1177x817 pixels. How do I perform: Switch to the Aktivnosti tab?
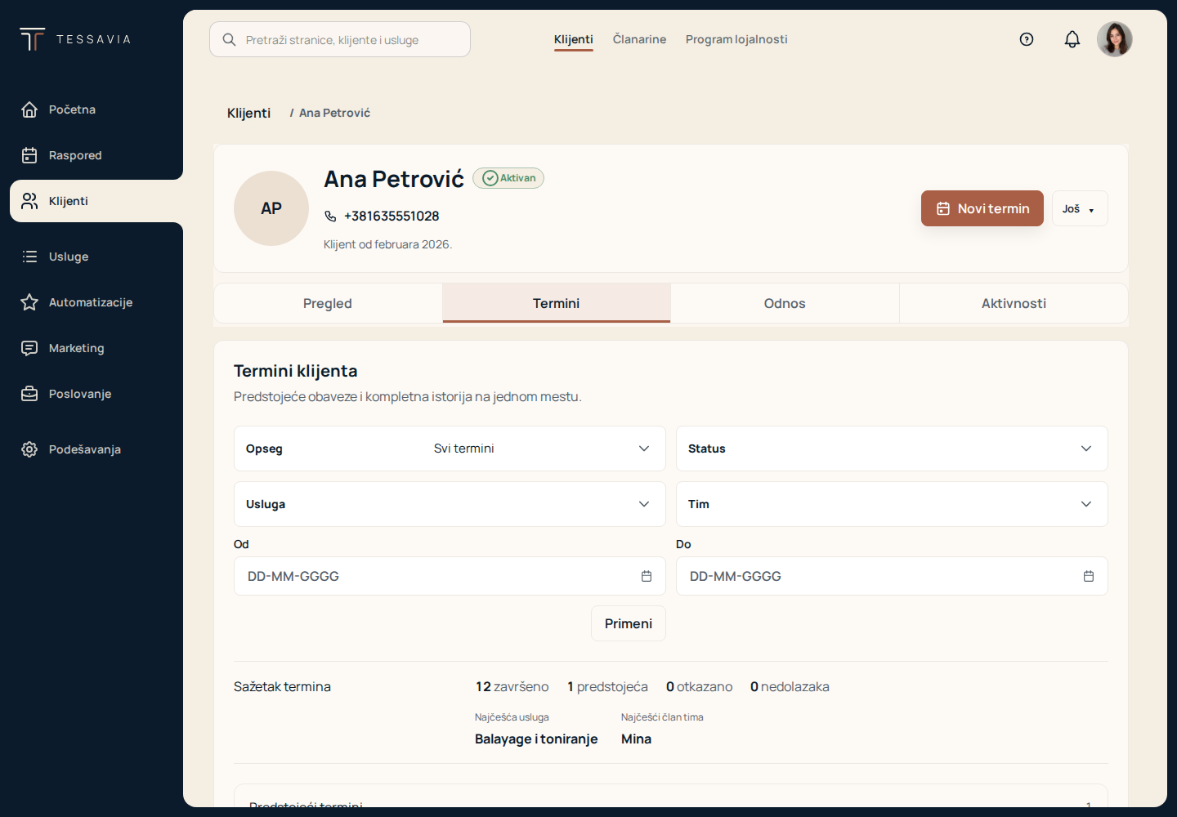pos(1014,303)
